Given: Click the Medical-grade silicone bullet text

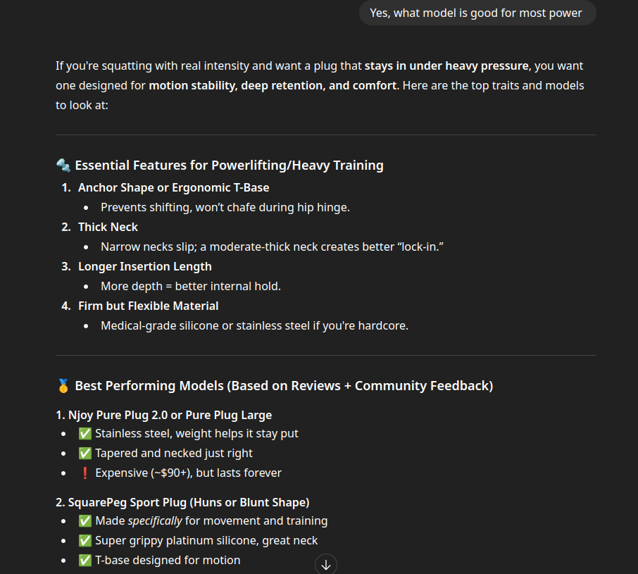Looking at the screenshot, I should coord(254,326).
